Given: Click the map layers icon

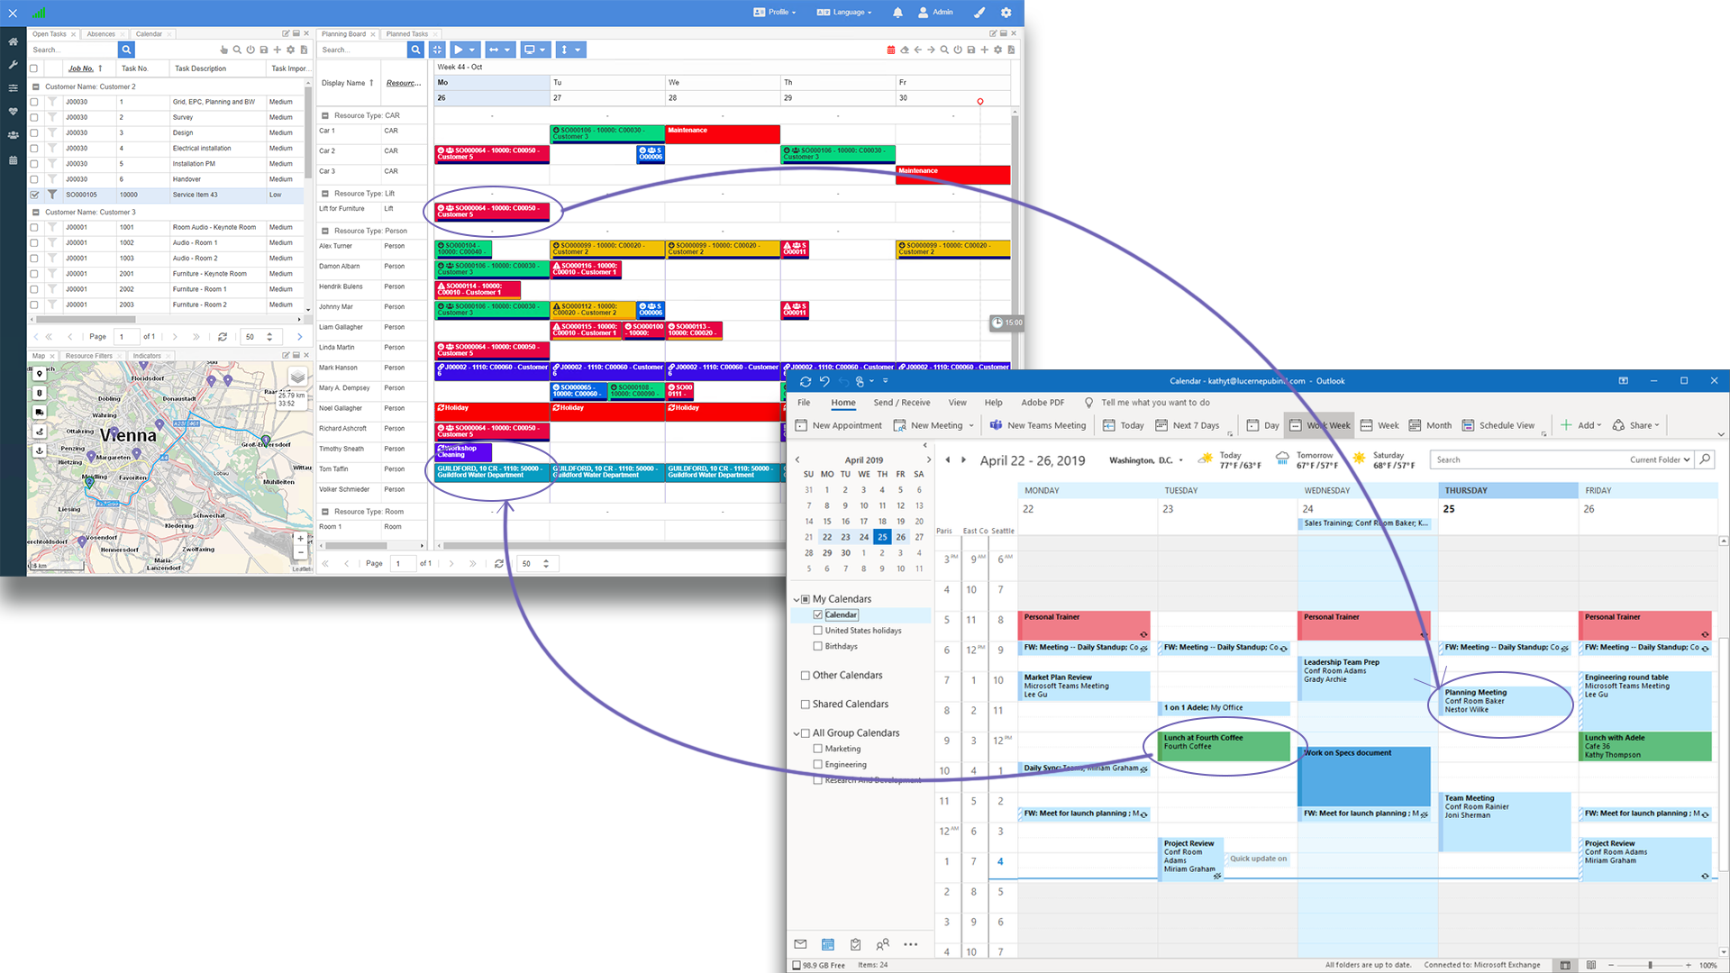Looking at the screenshot, I should (x=297, y=377).
